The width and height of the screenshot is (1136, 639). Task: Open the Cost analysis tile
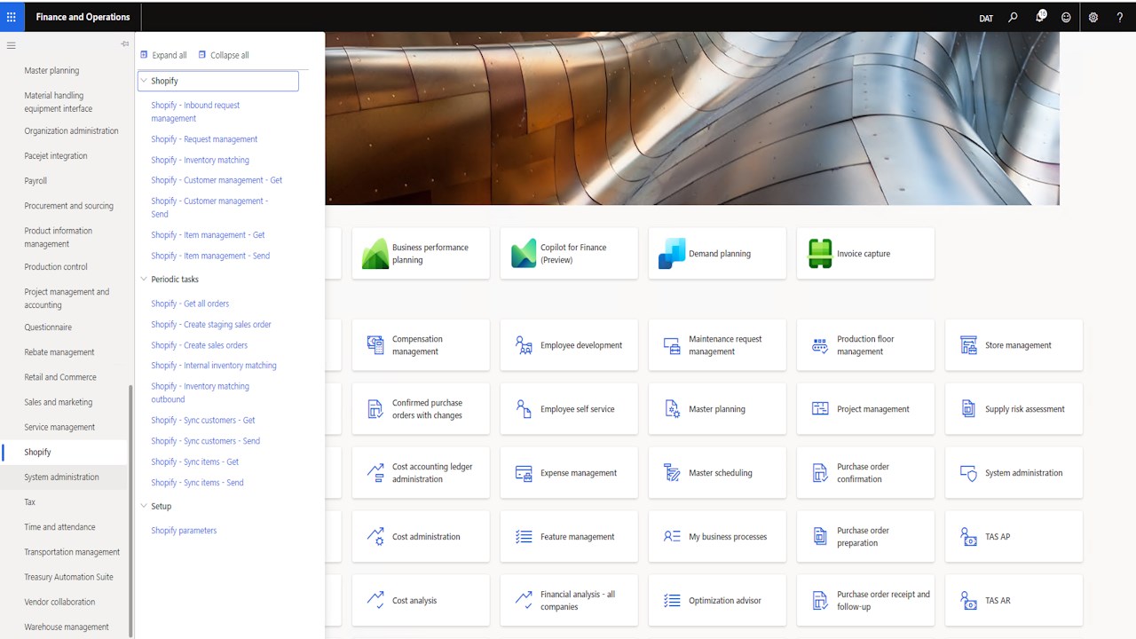[x=421, y=600]
